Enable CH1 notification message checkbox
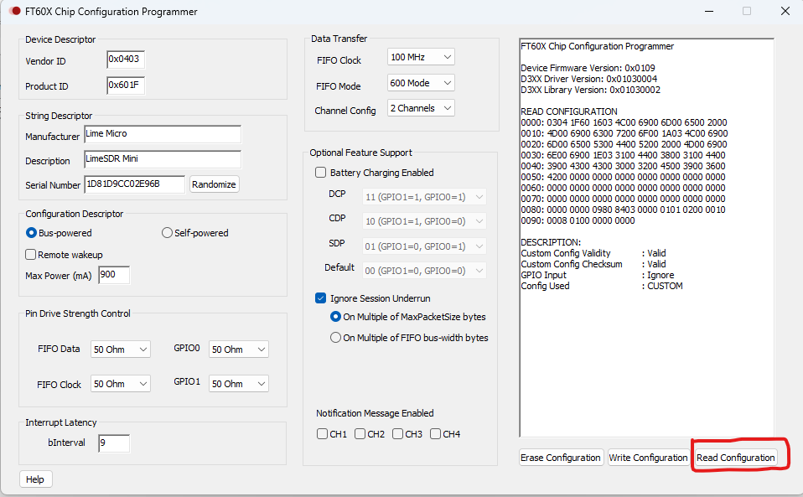The height and width of the screenshot is (497, 803). tap(323, 434)
